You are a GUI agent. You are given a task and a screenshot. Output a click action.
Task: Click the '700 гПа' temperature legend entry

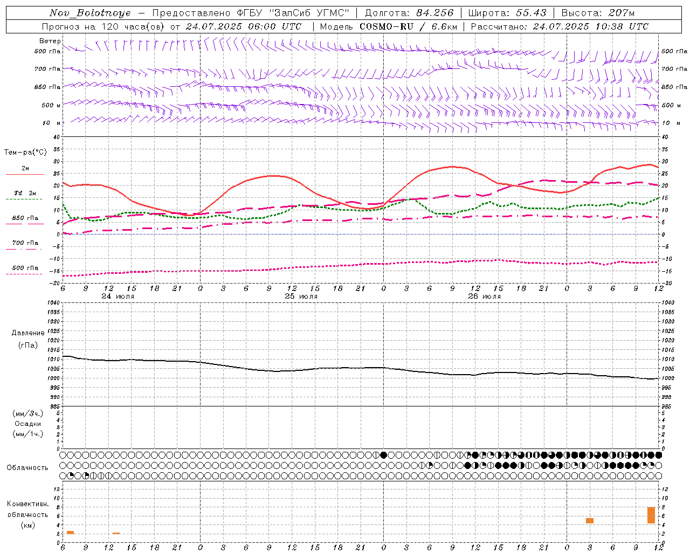click(25, 243)
